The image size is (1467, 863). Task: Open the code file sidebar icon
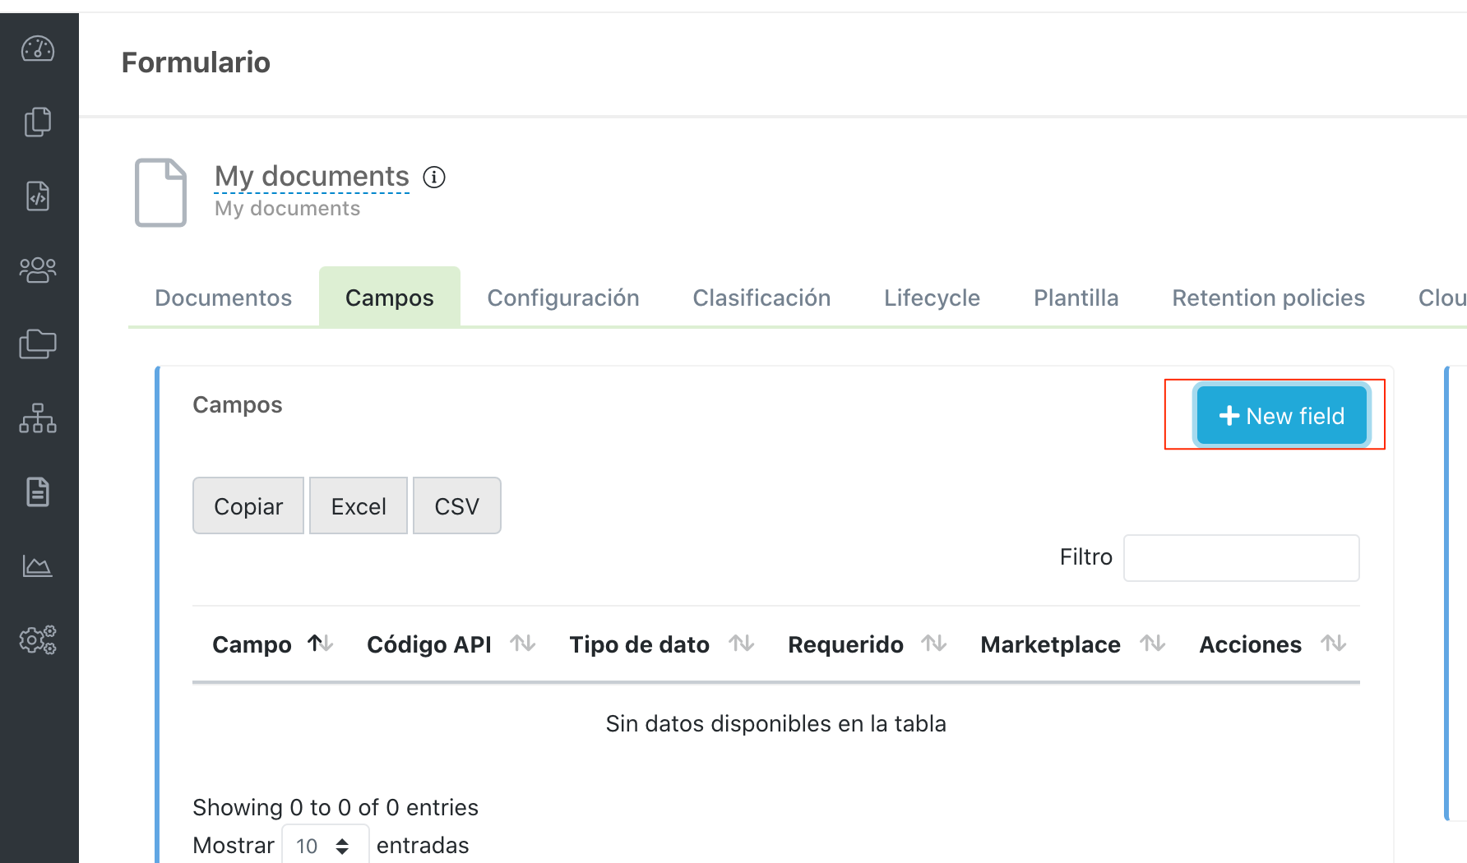(38, 196)
